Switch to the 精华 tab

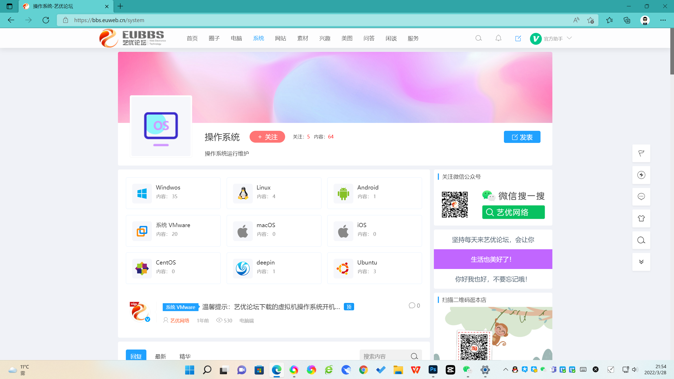point(185,356)
